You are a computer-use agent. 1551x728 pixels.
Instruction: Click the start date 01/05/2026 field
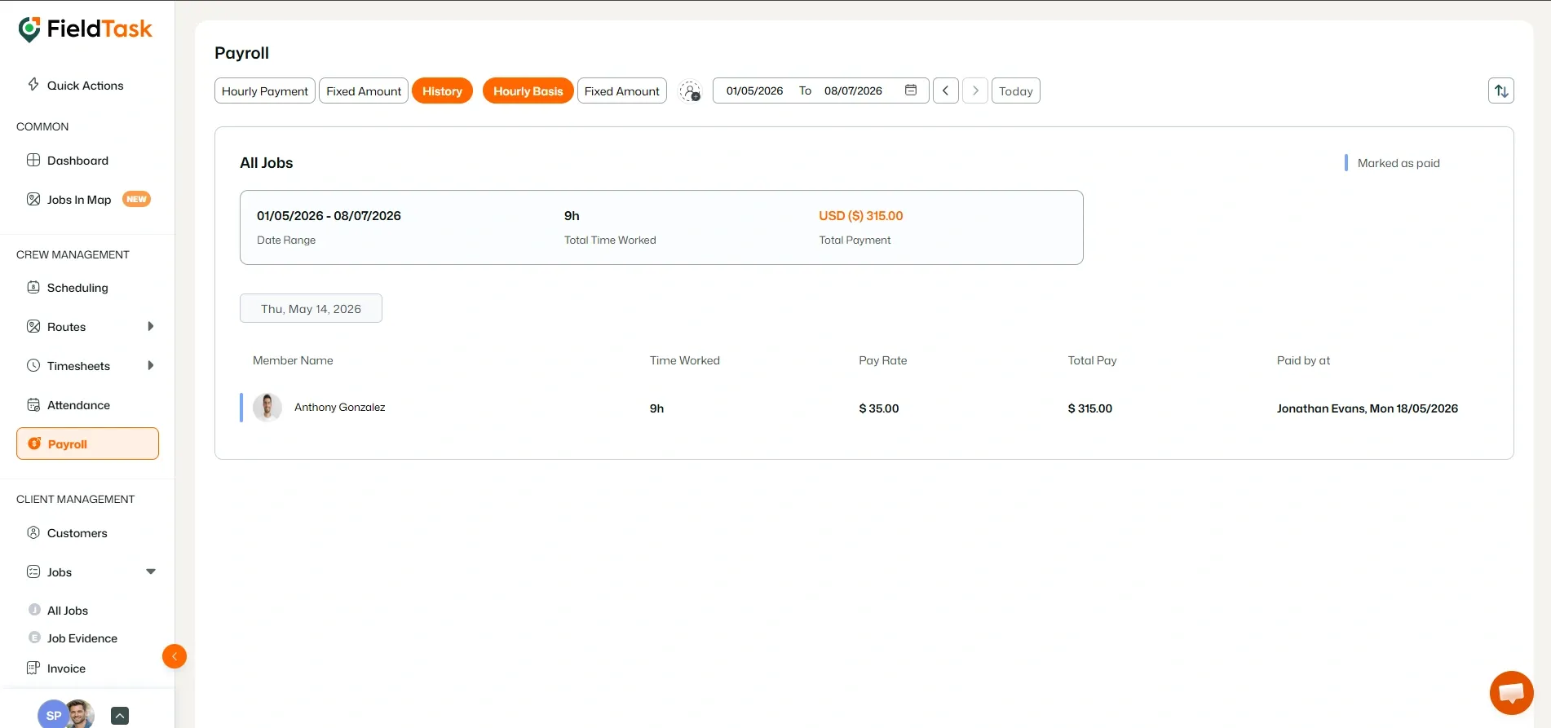click(x=754, y=90)
